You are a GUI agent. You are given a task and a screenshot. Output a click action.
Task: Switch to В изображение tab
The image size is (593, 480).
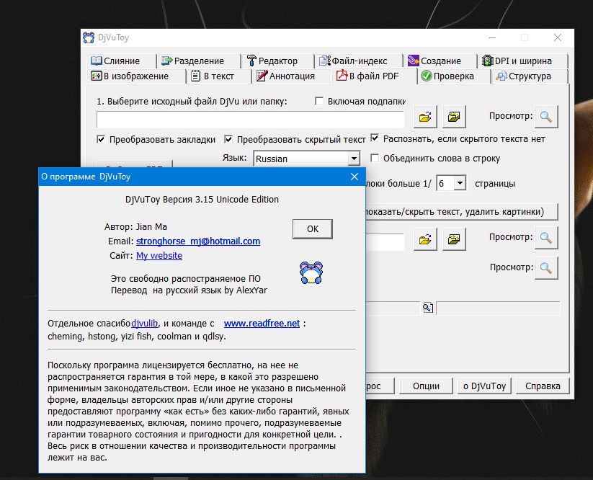(x=135, y=76)
